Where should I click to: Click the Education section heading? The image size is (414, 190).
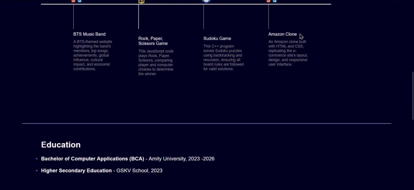[61, 144]
